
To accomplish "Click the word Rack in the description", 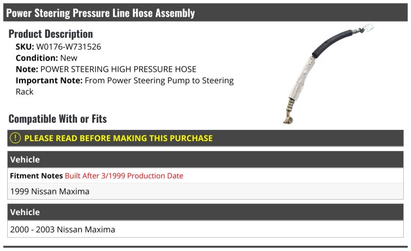I will pos(24,92).
